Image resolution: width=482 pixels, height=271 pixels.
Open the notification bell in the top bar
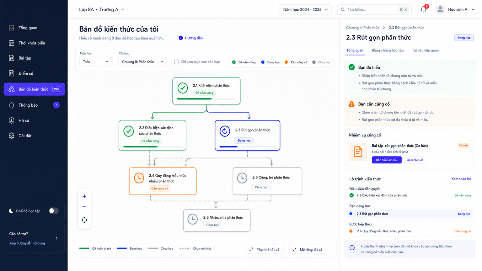[424, 9]
